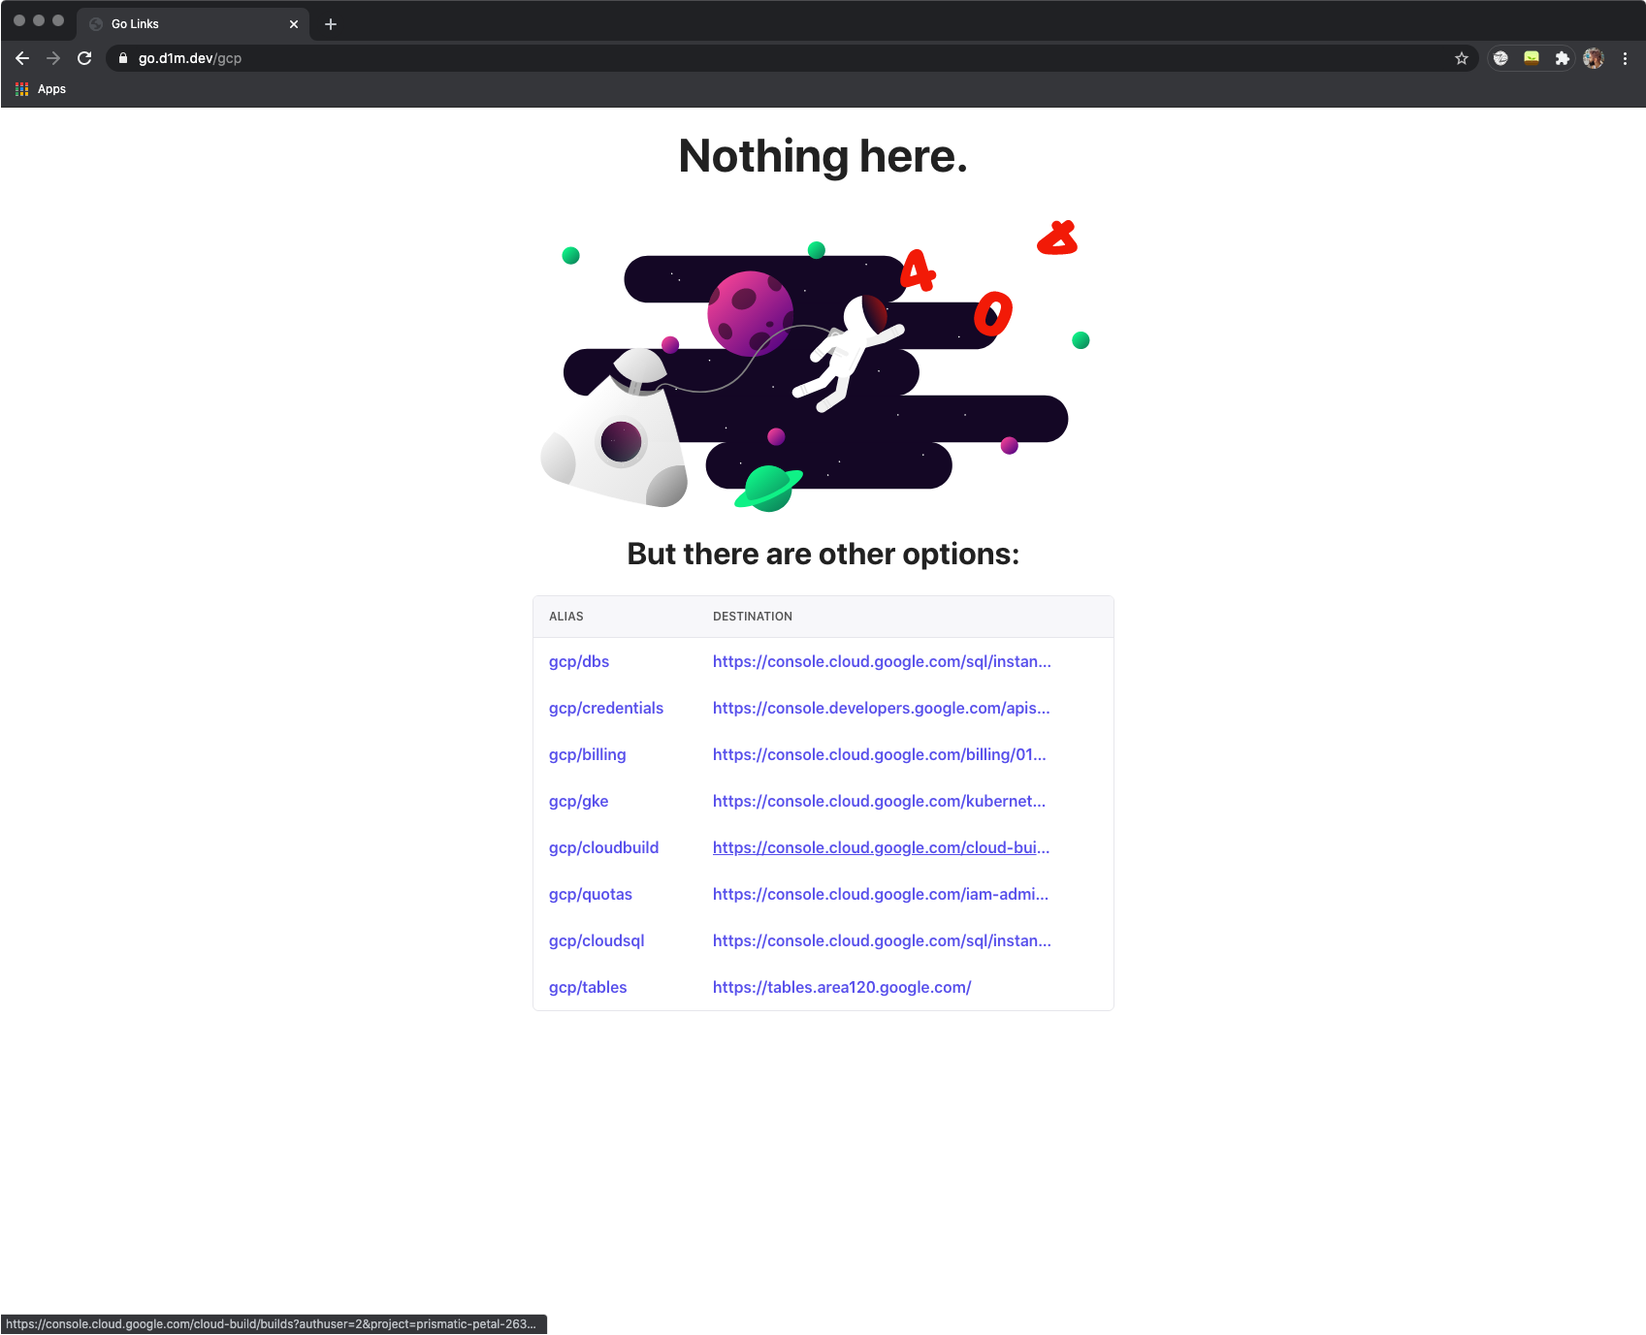
Task: Click the cloud-build destination URL
Action: 881,847
